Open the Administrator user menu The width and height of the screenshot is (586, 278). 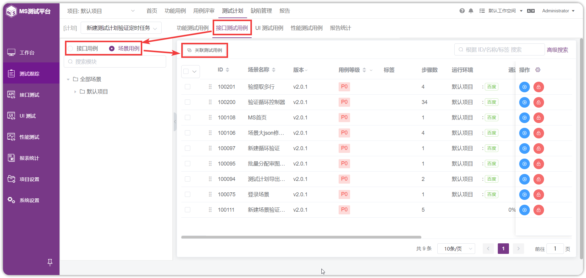(558, 11)
